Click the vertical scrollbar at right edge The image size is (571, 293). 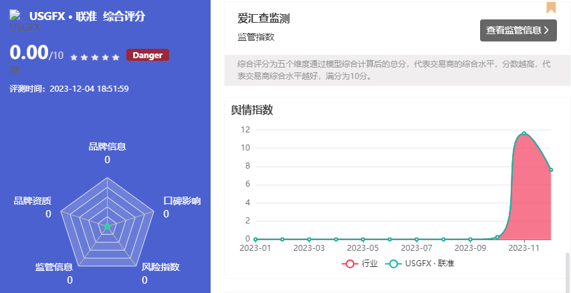568,272
